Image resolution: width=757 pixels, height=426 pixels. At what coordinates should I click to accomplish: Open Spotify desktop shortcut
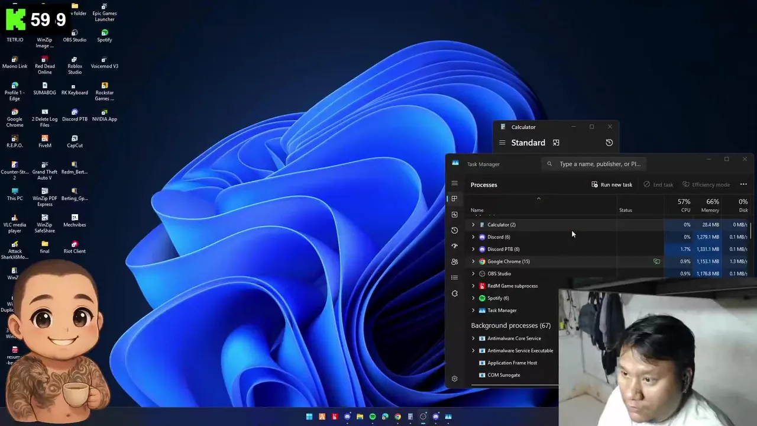click(105, 35)
